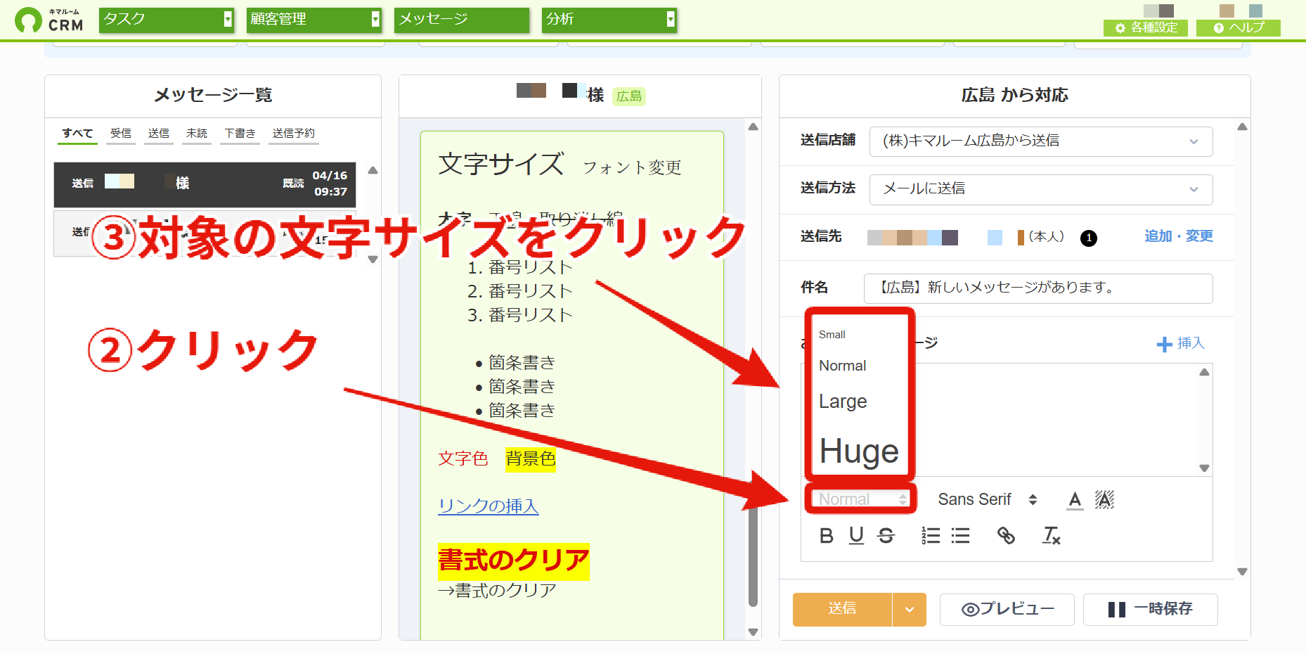
Task: Insert a bulleted list icon
Action: [960, 536]
